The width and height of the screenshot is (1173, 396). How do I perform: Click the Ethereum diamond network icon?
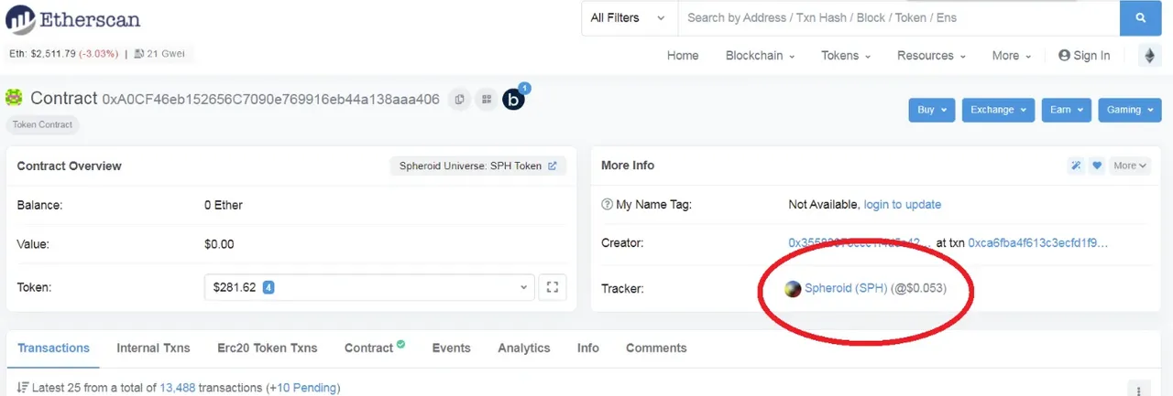coord(1149,56)
